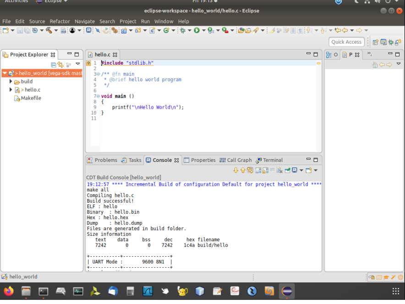405x304 pixels.
Task: Open dropdown next to Open Console icon
Action: click(316, 171)
